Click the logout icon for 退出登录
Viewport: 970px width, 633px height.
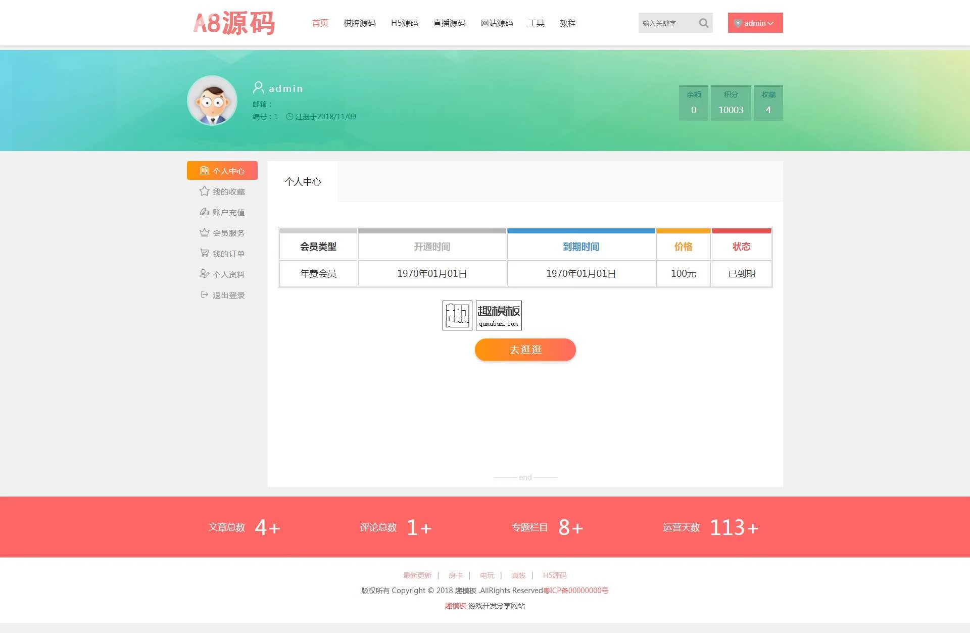[x=204, y=295]
